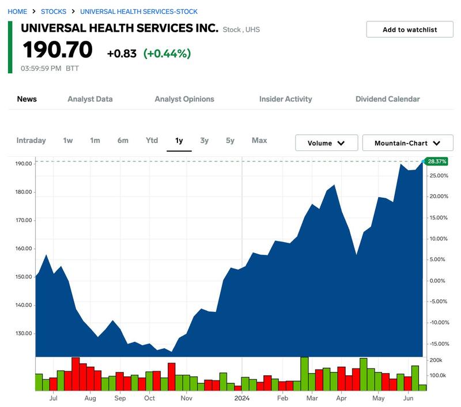The width and height of the screenshot is (461, 407).
Task: Select Intraday chart range
Action: tap(31, 141)
